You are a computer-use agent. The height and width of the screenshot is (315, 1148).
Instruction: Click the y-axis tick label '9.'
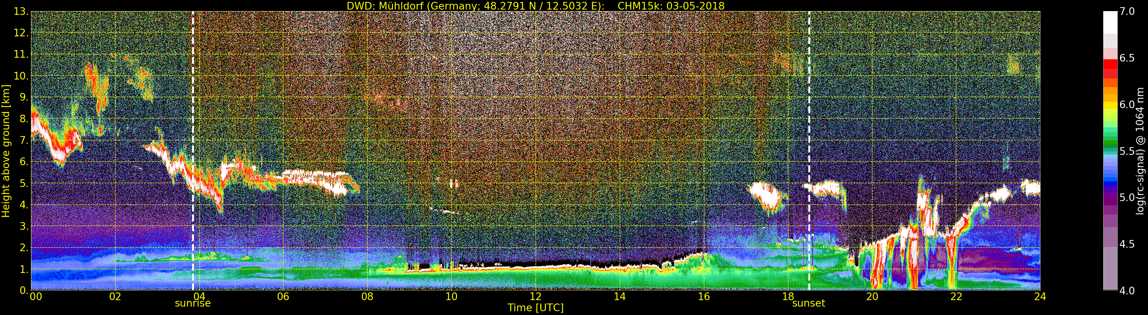tap(24, 97)
